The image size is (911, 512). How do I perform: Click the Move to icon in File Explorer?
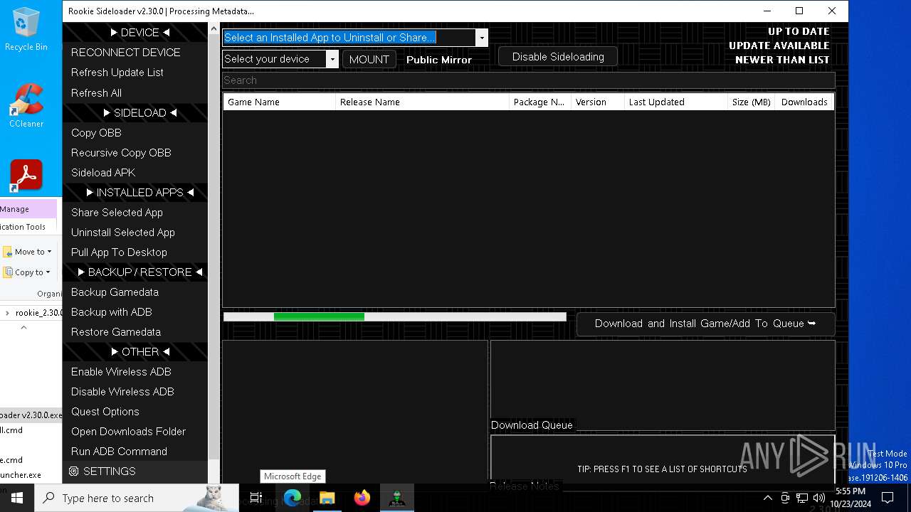click(x=8, y=252)
